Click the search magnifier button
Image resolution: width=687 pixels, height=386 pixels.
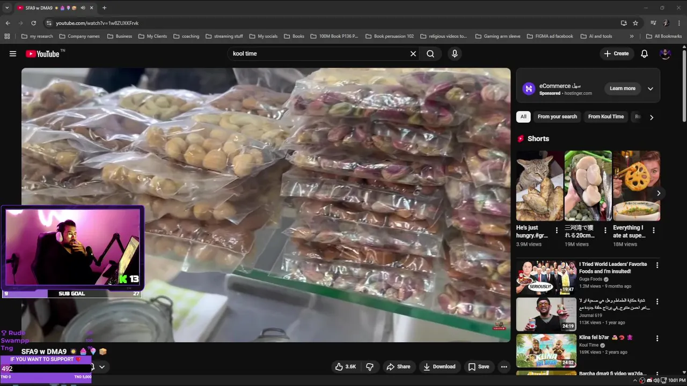point(430,54)
